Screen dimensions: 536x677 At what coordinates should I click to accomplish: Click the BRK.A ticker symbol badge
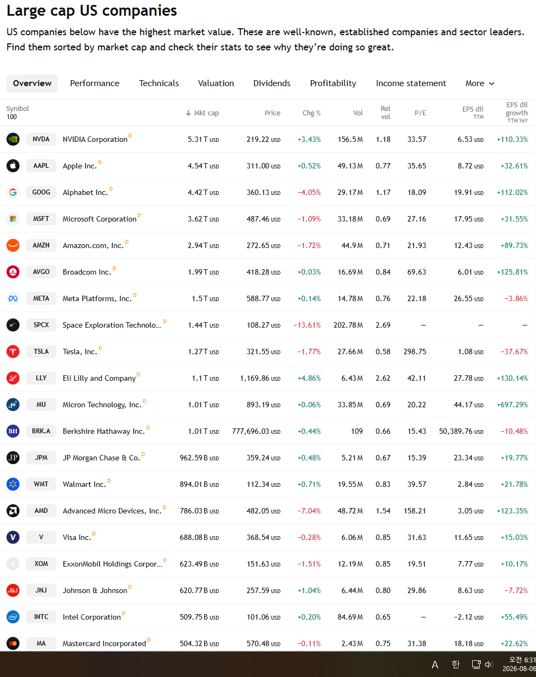[41, 431]
